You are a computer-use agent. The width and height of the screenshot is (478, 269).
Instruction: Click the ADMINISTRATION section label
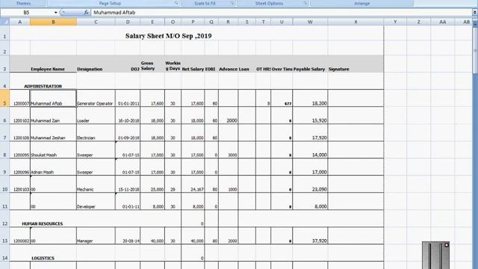coord(43,87)
